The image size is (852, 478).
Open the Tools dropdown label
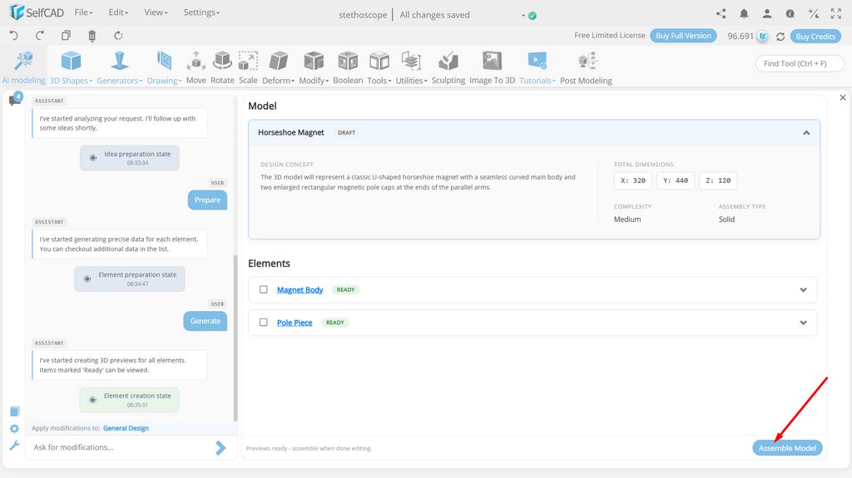pyautogui.click(x=379, y=81)
